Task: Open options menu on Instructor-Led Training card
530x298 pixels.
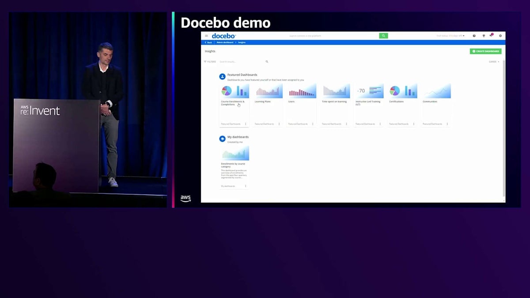Action: pyautogui.click(x=380, y=124)
